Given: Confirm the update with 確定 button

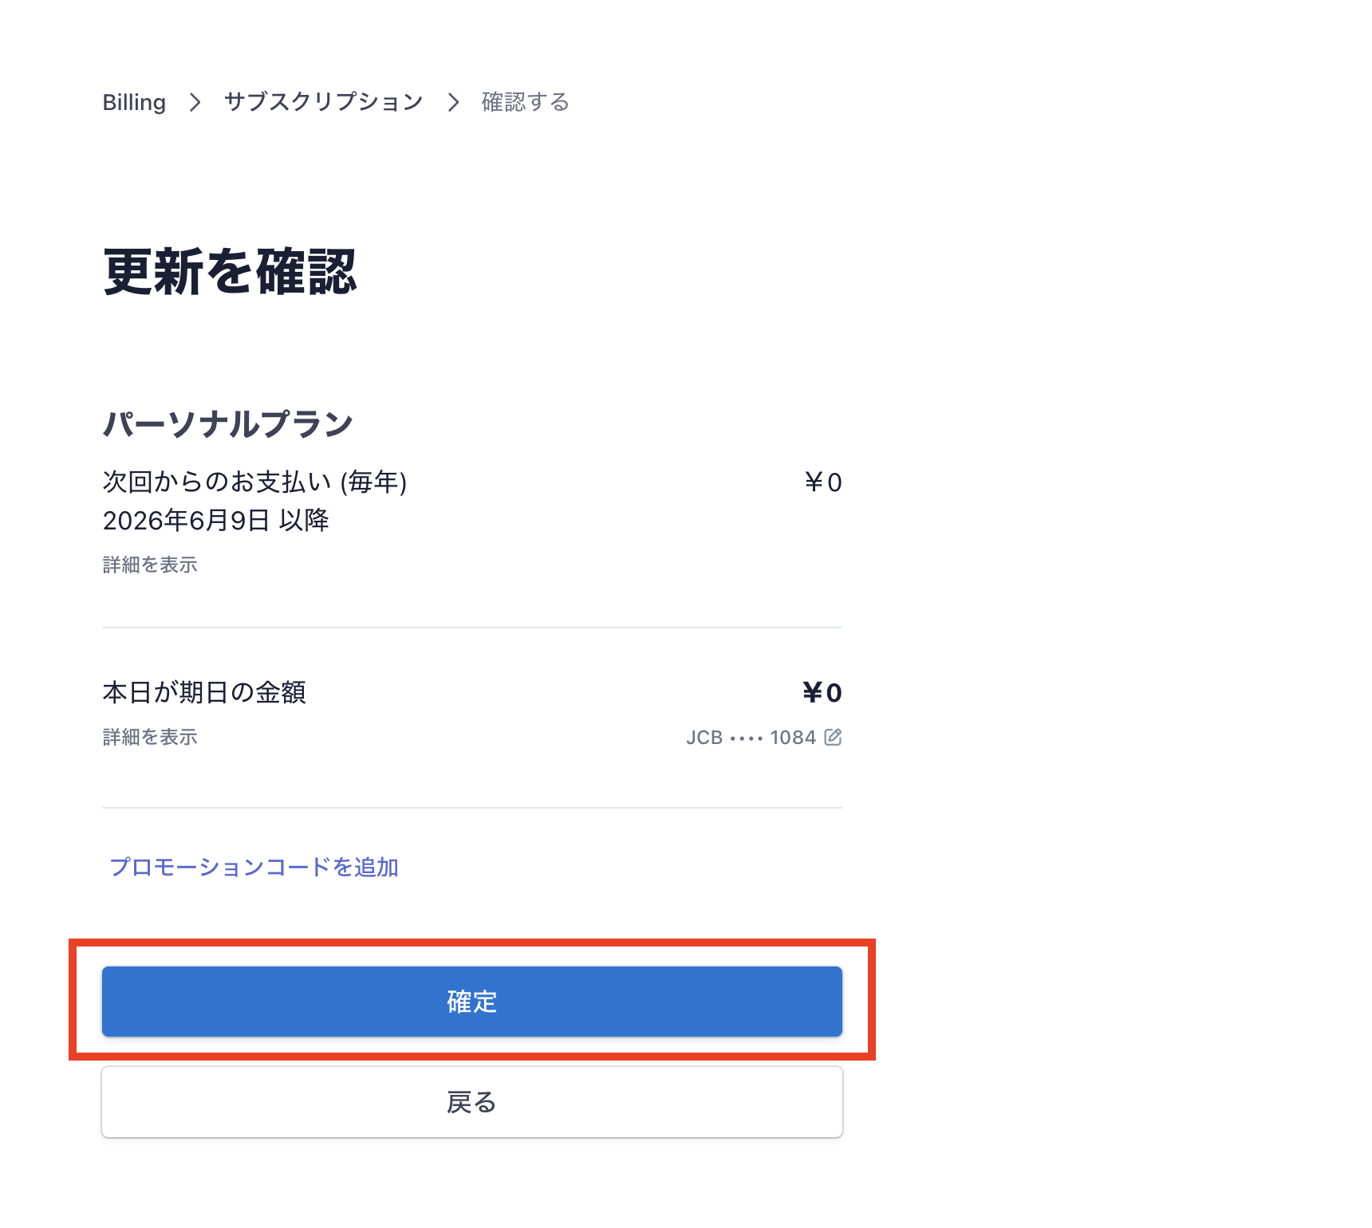Looking at the screenshot, I should click(472, 1002).
